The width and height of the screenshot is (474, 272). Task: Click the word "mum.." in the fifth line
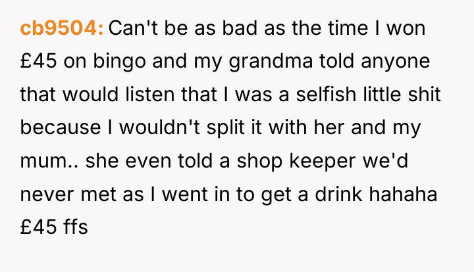click(49, 162)
